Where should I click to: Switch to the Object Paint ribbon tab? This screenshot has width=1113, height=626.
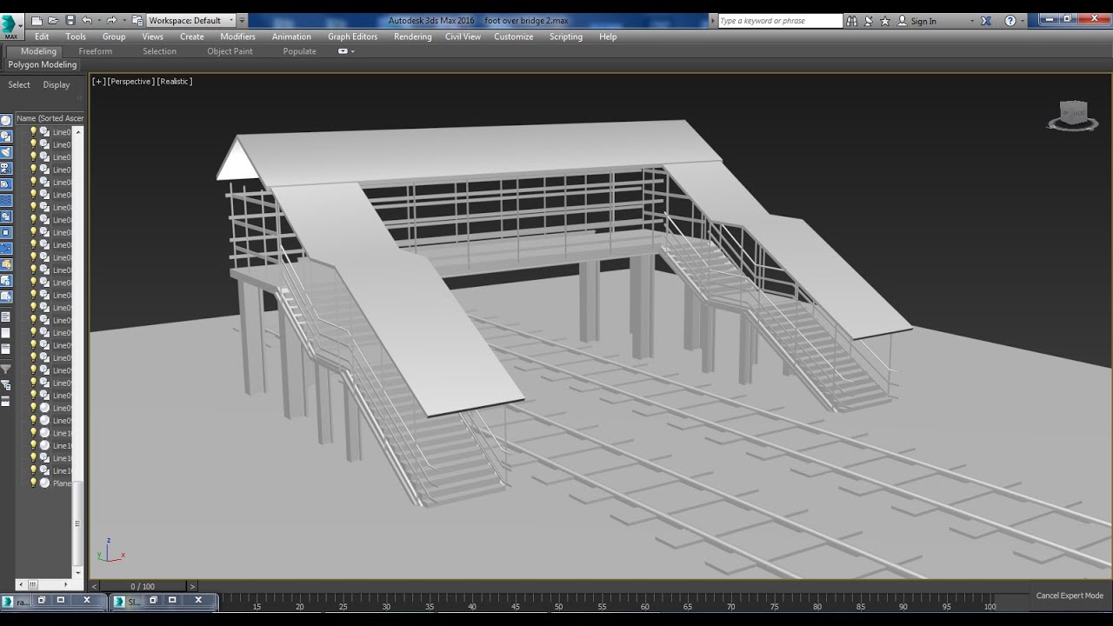tap(230, 51)
